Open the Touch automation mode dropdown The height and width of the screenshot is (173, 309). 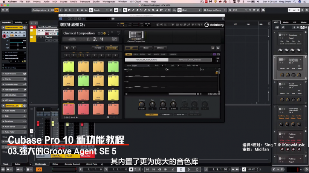[101, 10]
